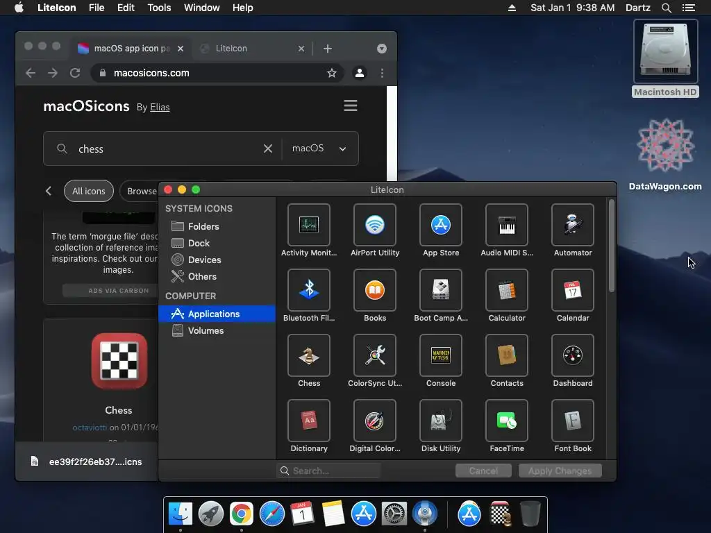Select the Dashboard icon tile

point(573,355)
